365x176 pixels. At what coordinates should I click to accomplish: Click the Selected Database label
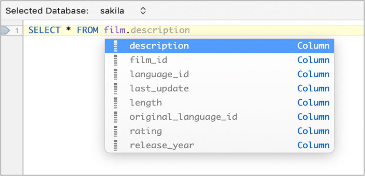click(x=47, y=11)
